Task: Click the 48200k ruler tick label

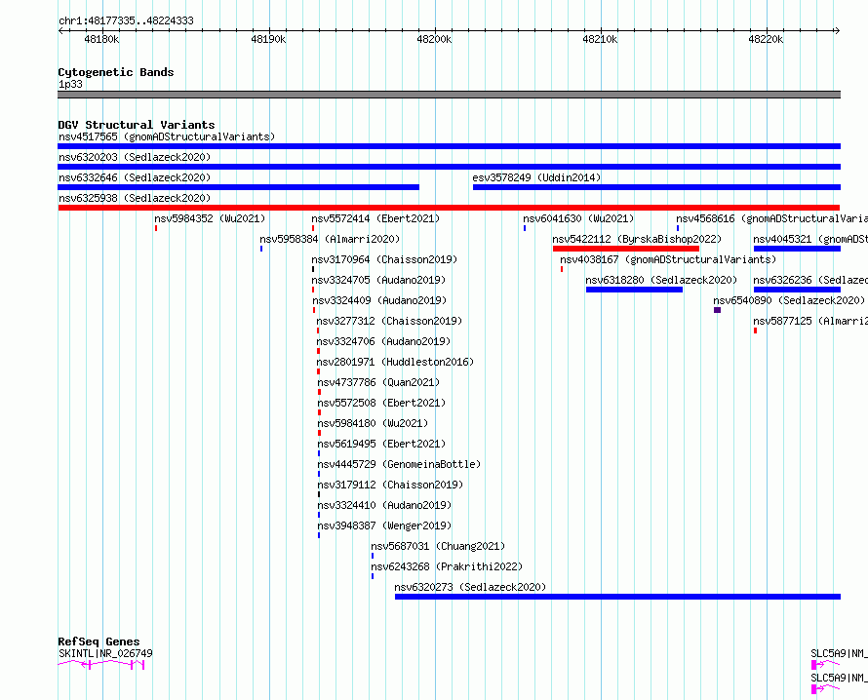Action: 434,39
